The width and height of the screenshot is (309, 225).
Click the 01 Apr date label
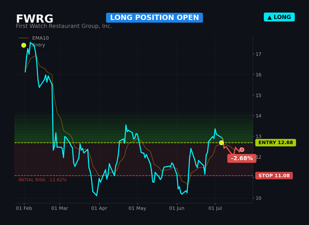(x=99, y=208)
